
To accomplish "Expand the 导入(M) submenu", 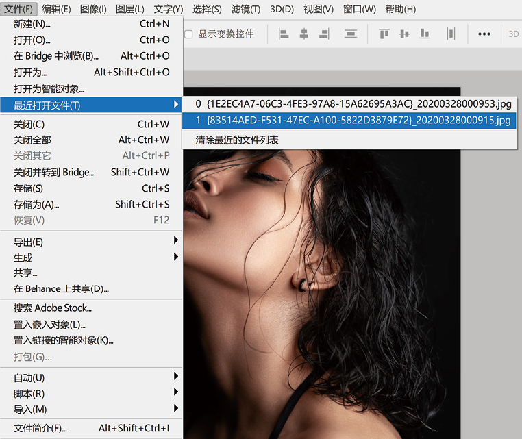I will click(x=91, y=409).
